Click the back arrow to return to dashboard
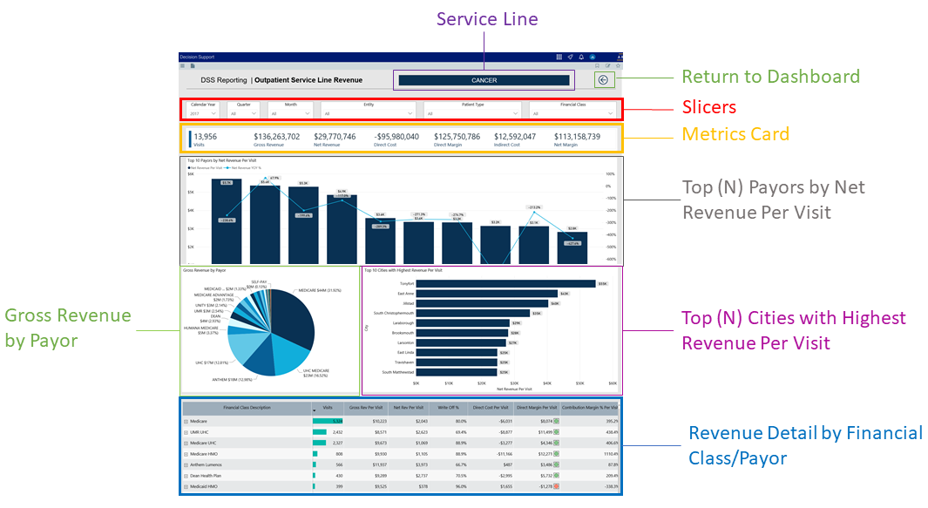 pos(604,80)
